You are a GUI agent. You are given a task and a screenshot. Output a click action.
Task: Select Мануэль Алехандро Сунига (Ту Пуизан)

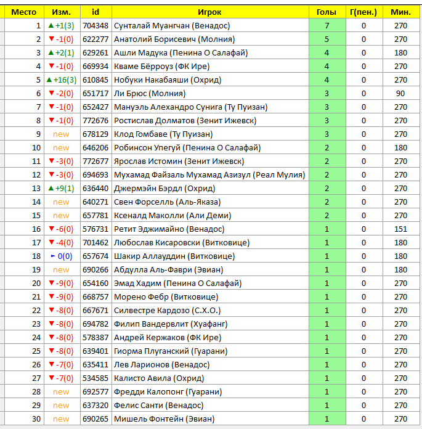point(210,107)
